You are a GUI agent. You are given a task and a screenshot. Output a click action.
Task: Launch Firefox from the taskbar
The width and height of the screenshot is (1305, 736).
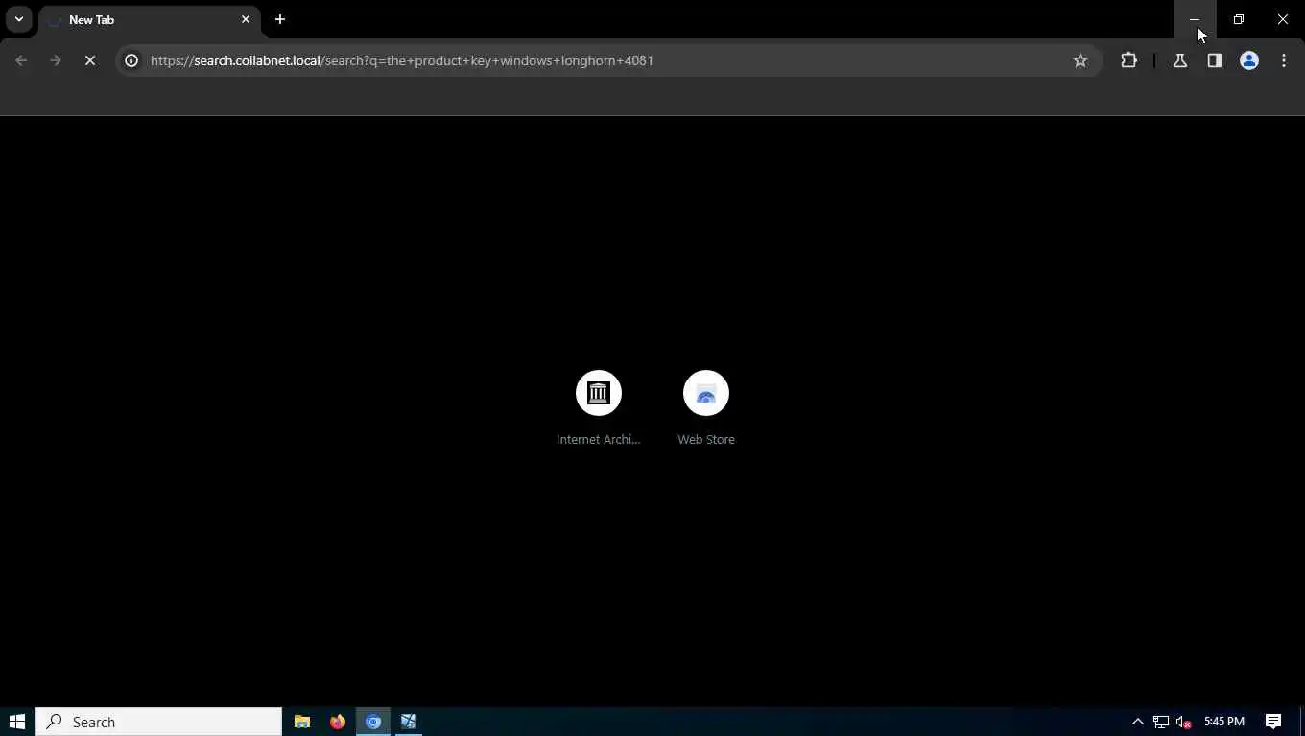[x=338, y=722]
